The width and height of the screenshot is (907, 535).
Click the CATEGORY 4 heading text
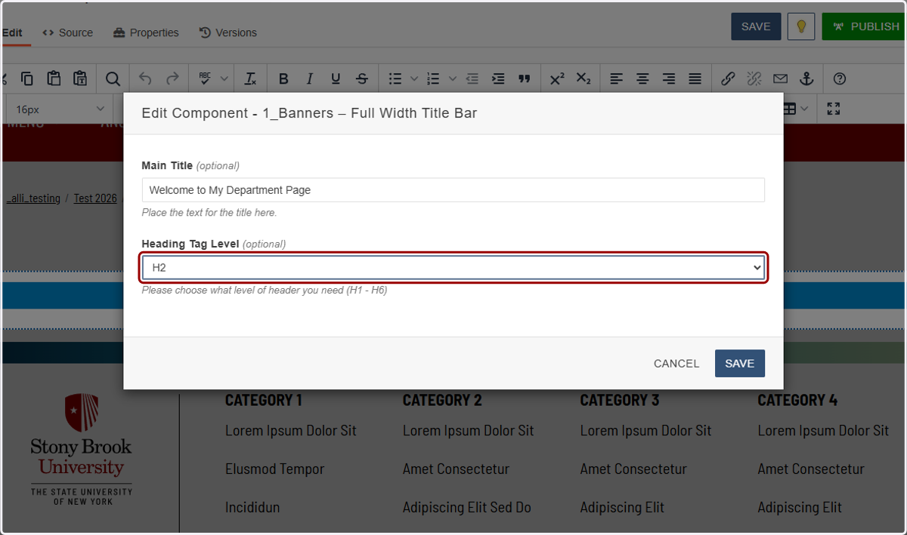tap(798, 400)
